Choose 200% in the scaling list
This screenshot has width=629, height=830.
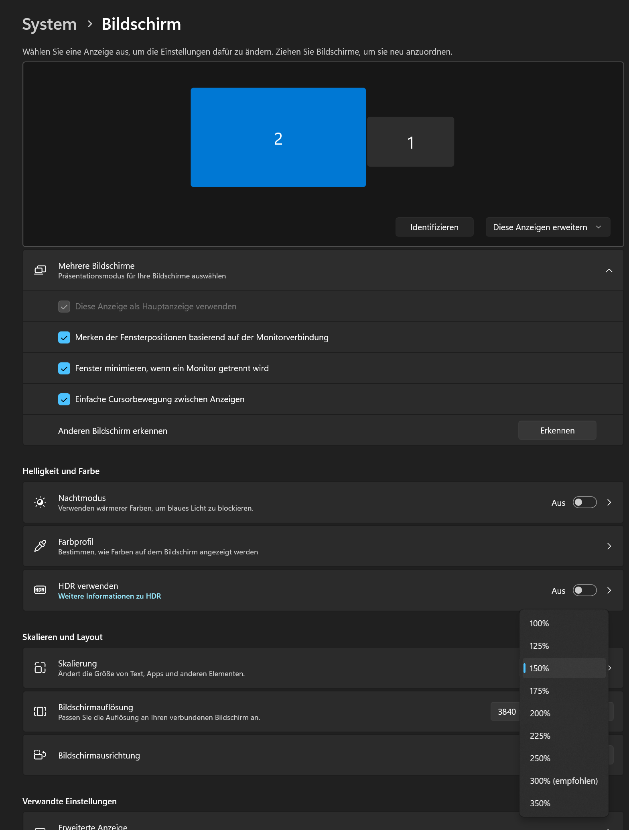pyautogui.click(x=564, y=713)
